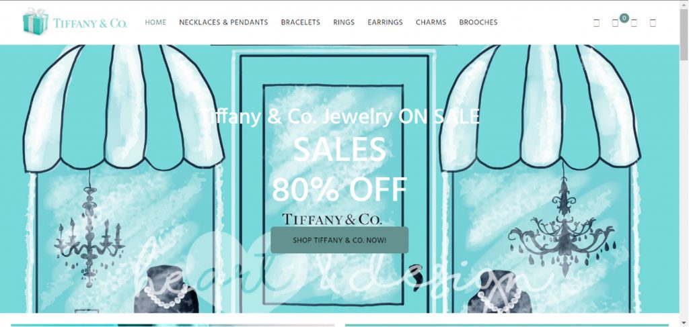
Task: Open the NECKLACES & PENDANTS category
Action: pos(223,22)
